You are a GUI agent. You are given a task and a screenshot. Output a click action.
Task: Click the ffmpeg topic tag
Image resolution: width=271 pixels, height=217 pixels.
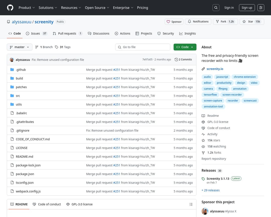coord(223,89)
